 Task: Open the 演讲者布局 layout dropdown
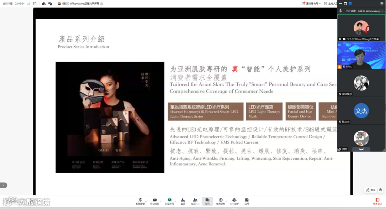pos(311,4)
